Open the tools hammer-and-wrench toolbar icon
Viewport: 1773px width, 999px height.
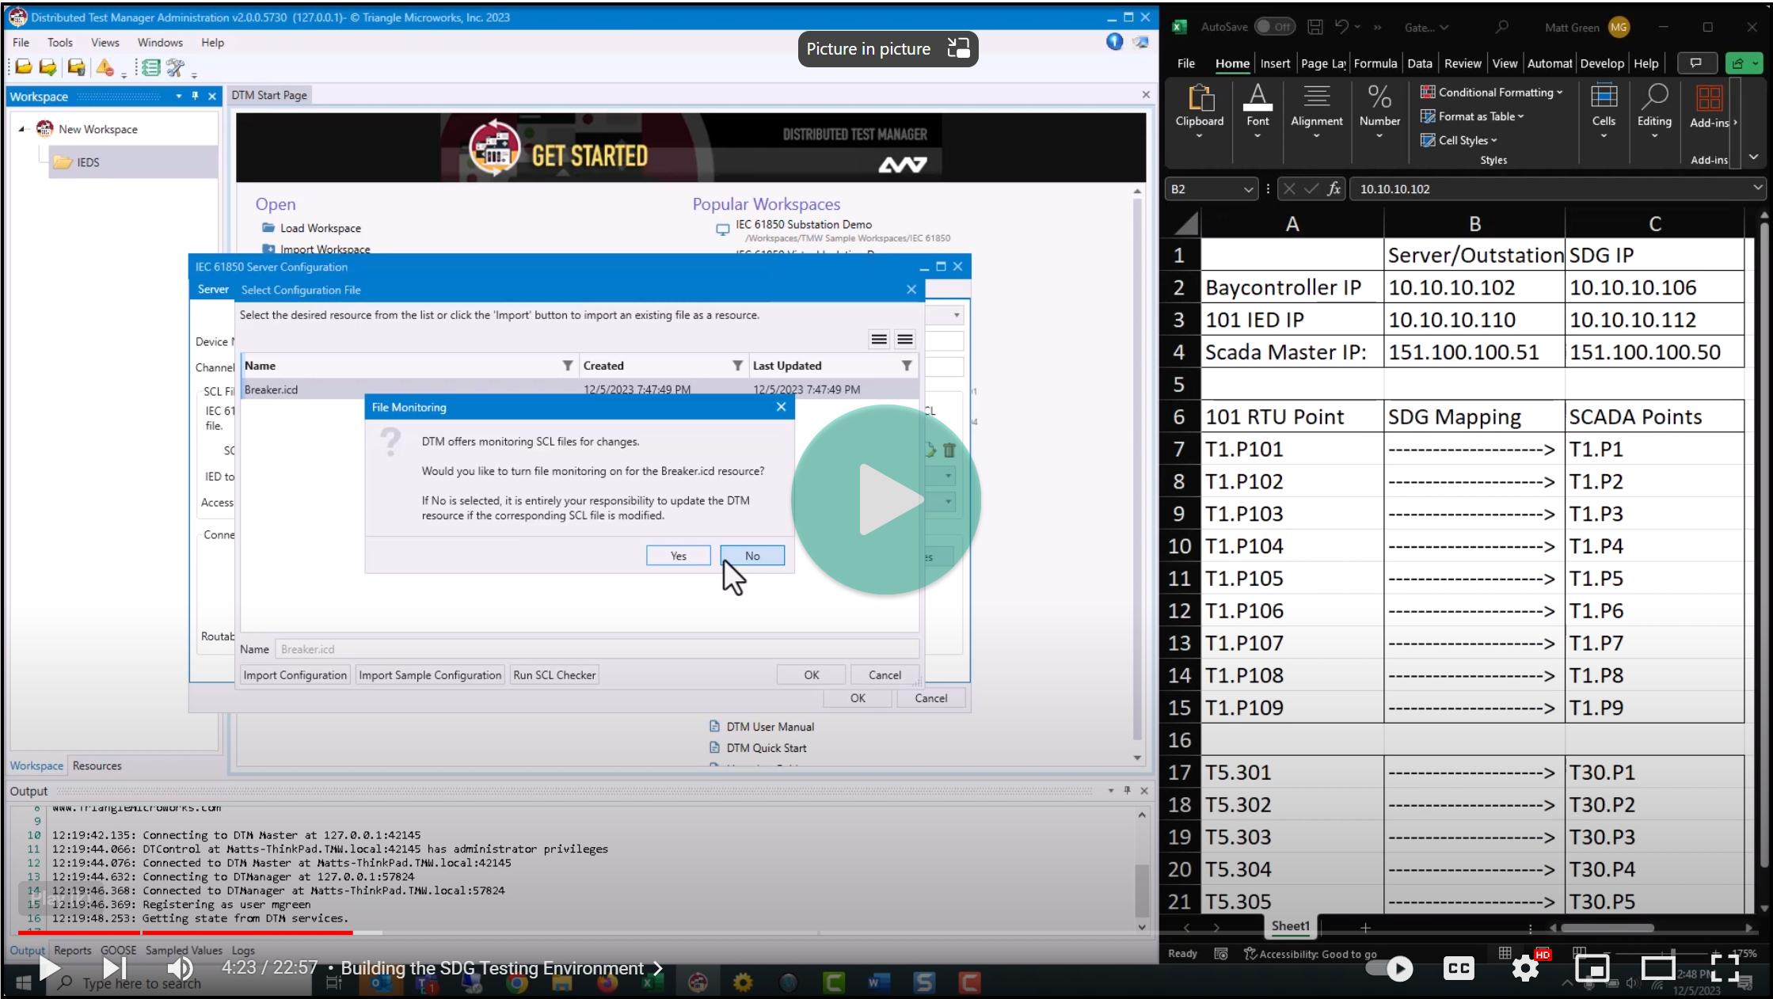pyautogui.click(x=176, y=68)
